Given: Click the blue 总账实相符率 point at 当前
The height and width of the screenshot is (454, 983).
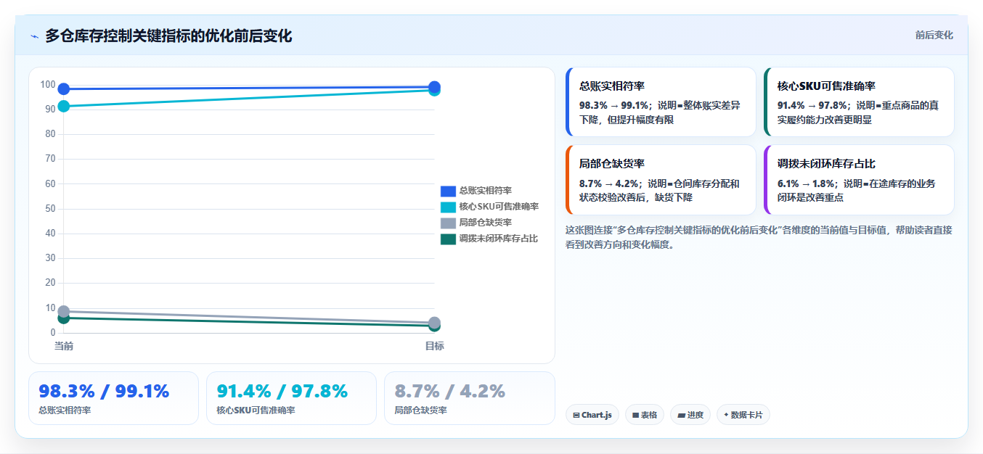Looking at the screenshot, I should click(64, 89).
